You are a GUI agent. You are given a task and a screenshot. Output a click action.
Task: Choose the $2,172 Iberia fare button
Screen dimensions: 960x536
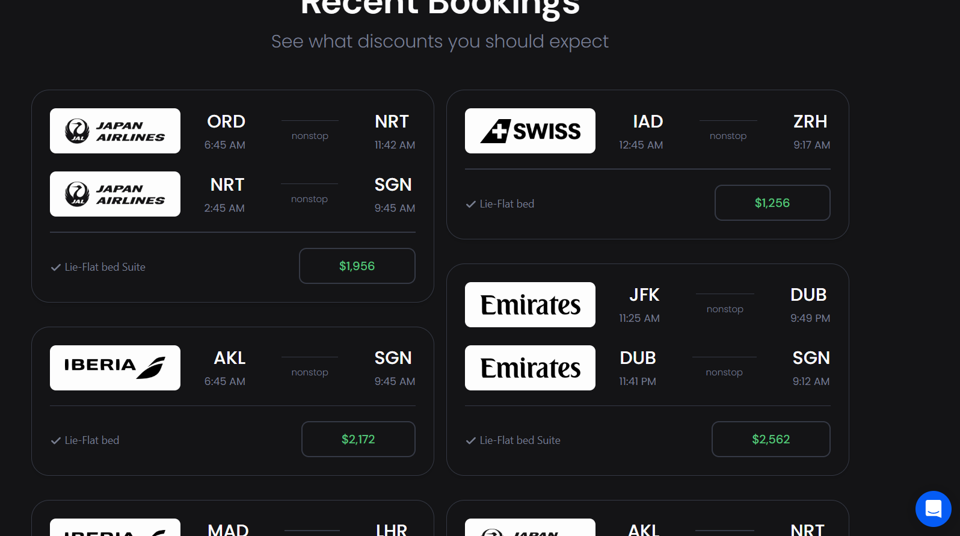click(x=358, y=439)
